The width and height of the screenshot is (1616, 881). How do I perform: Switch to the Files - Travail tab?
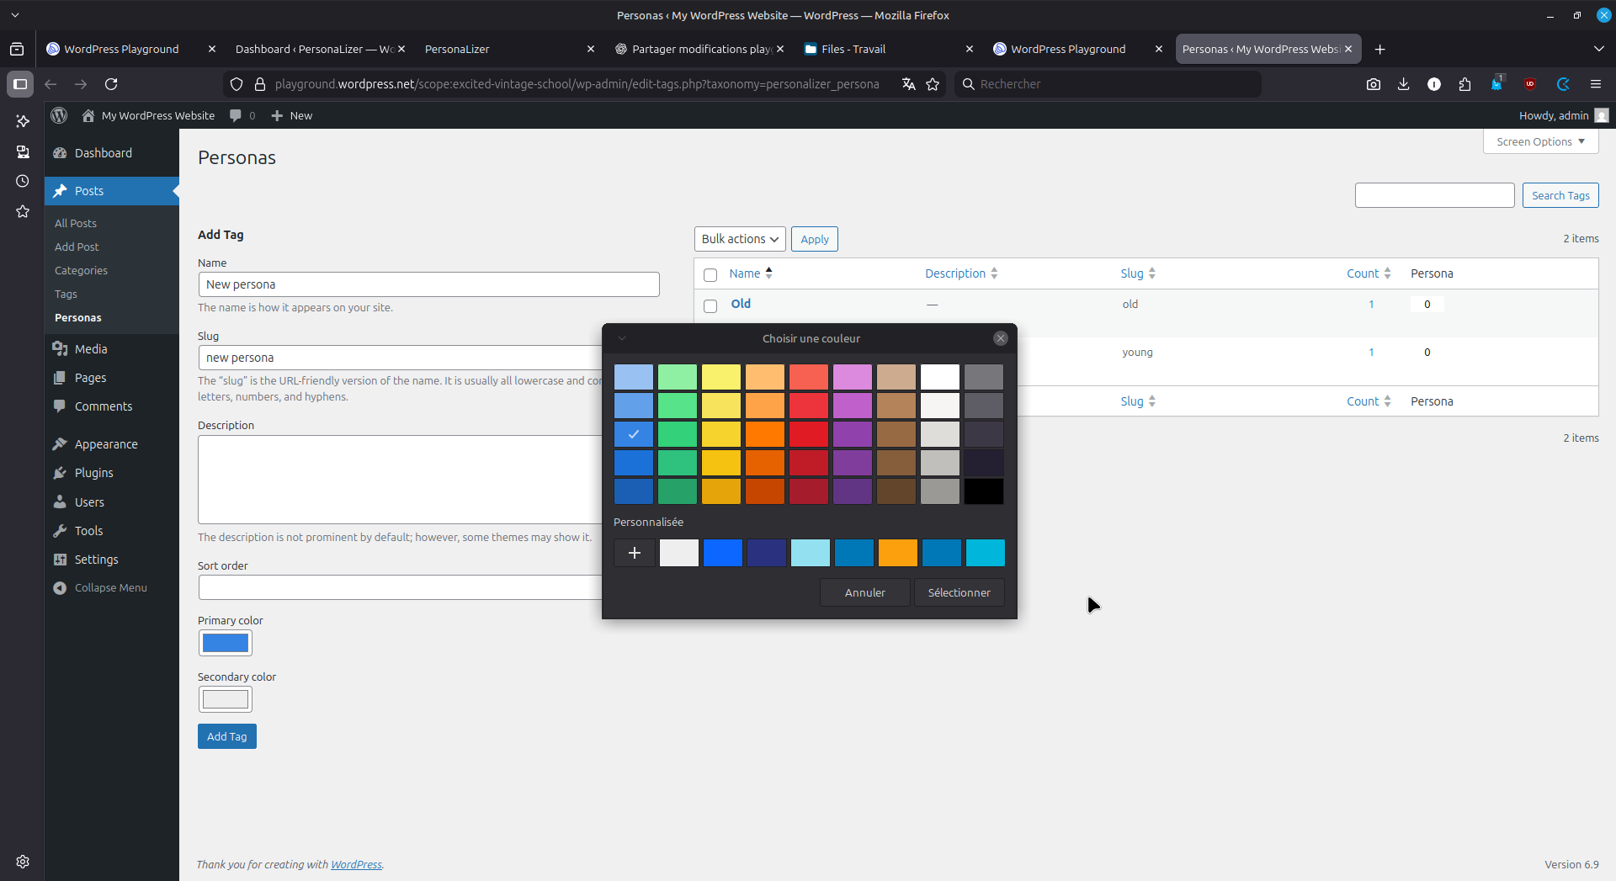tap(853, 49)
